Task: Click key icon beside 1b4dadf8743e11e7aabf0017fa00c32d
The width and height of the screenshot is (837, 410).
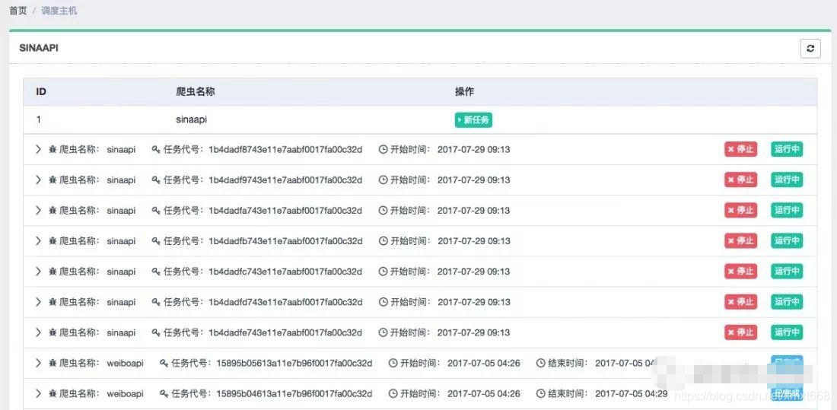Action: click(156, 150)
